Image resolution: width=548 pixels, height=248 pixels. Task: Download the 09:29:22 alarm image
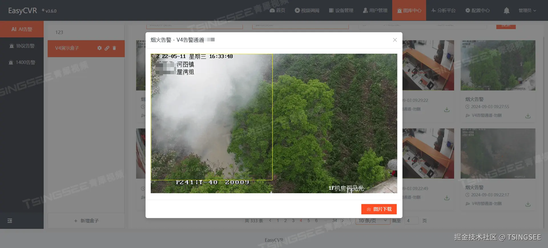447,110
